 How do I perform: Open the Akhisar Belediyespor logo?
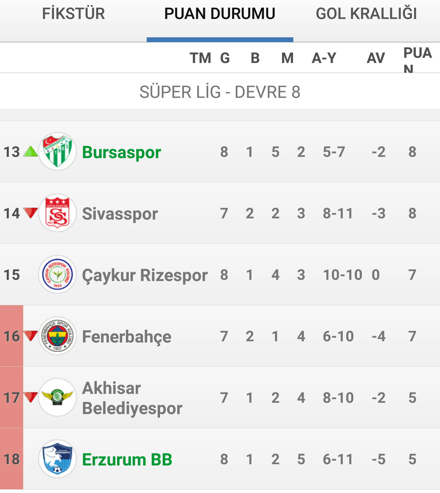point(57,398)
